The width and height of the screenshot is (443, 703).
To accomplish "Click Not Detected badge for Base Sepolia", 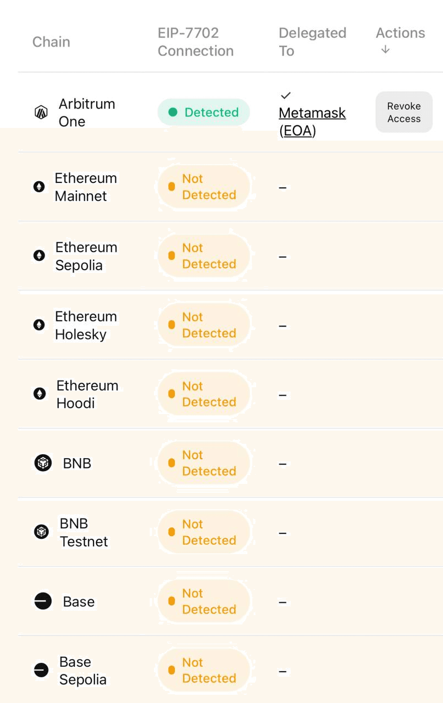I will [204, 671].
